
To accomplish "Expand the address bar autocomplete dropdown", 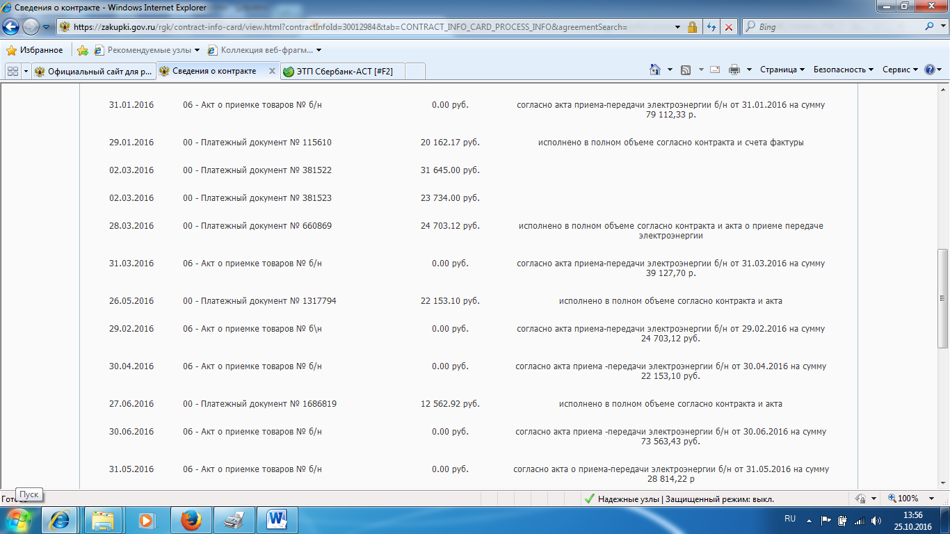I will [678, 27].
